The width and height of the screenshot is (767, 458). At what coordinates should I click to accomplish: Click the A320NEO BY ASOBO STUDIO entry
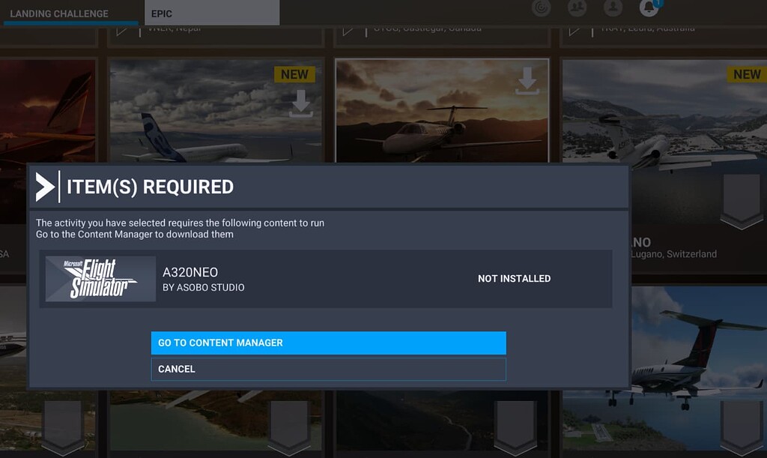tap(201, 278)
